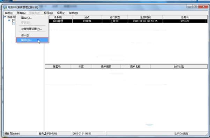Click the 任务号 column header
210x138 pixels.
click(x=185, y=17)
